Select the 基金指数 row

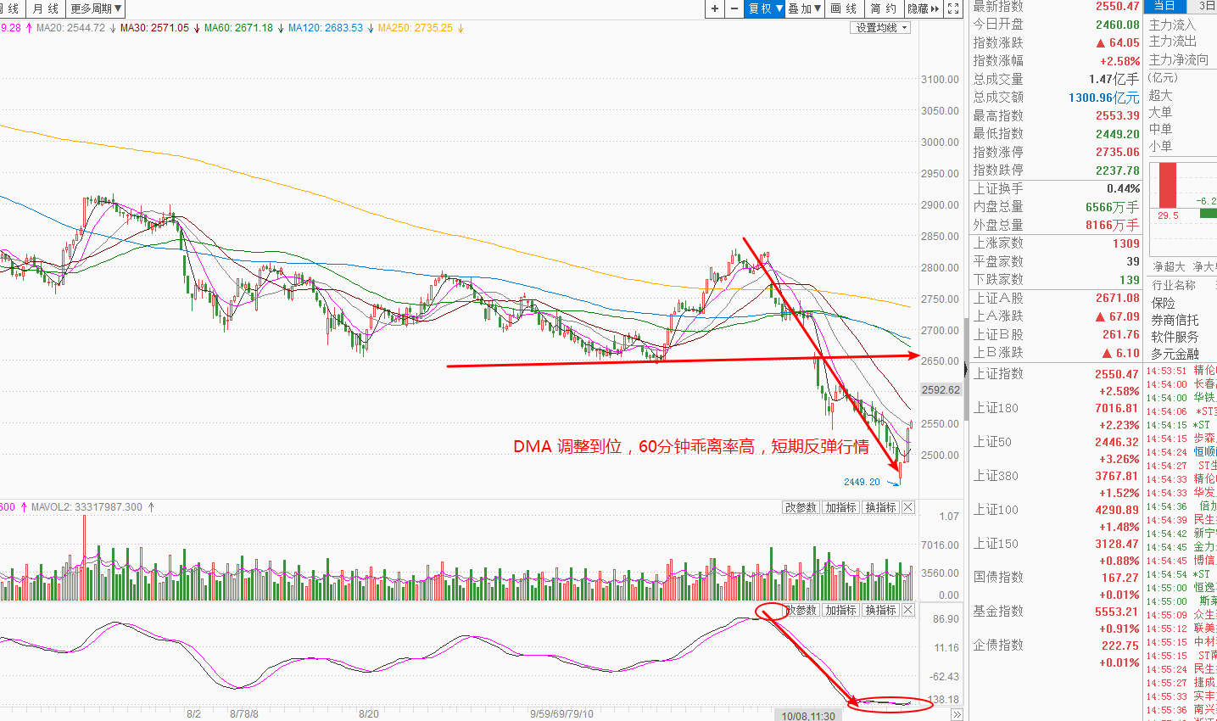pos(1056,619)
